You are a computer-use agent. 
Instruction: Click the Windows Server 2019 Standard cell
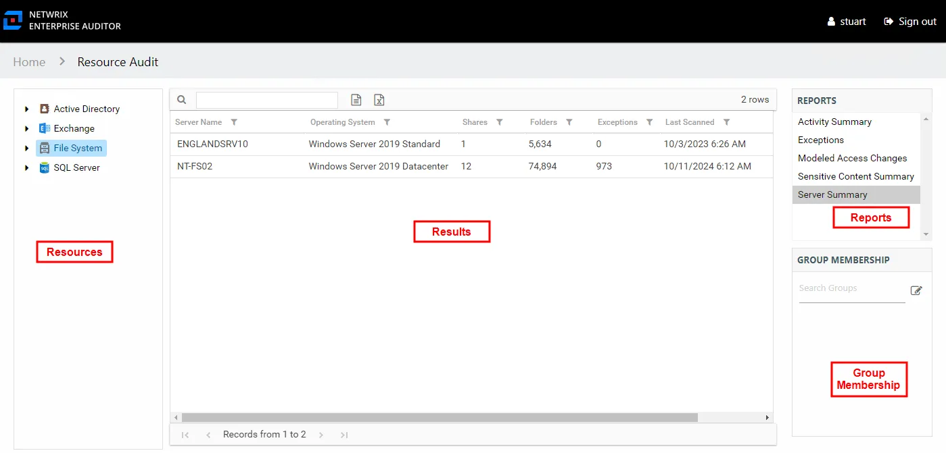click(375, 144)
